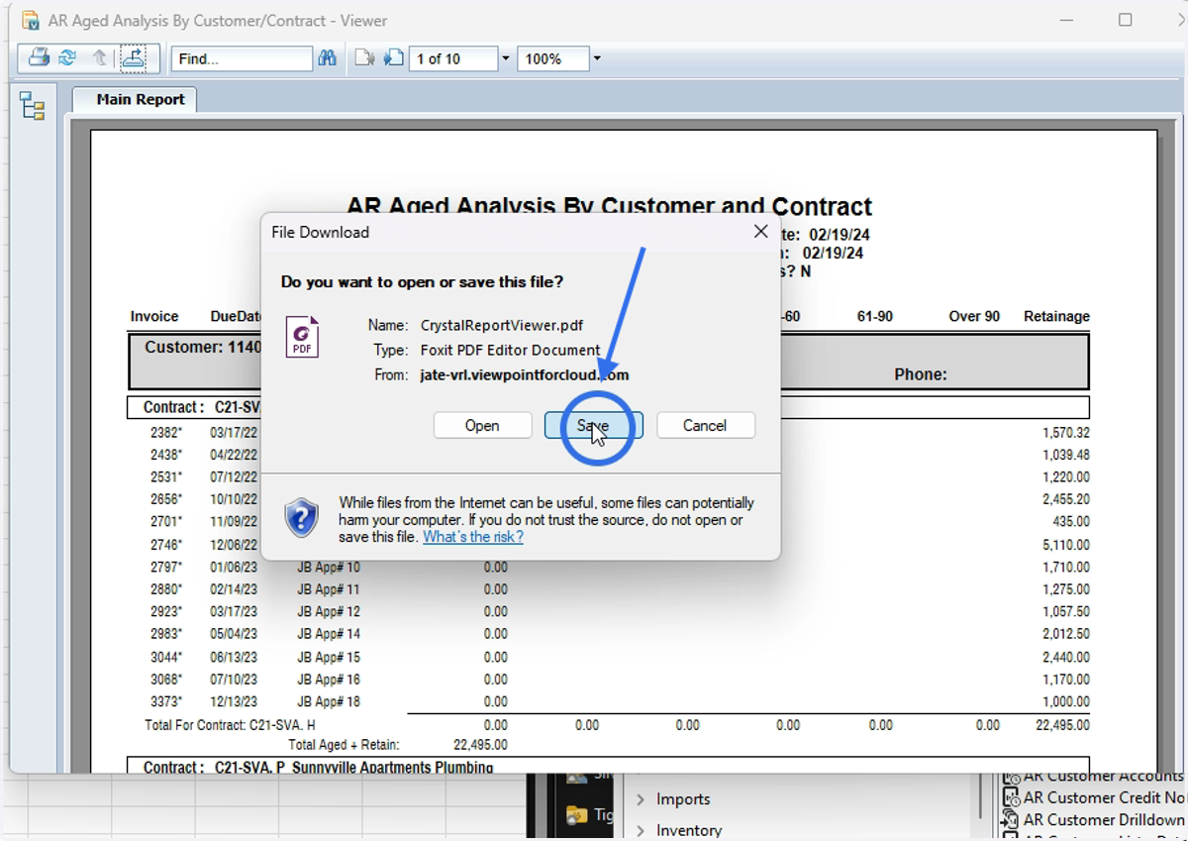
Task: Click the Save button
Action: tap(594, 425)
